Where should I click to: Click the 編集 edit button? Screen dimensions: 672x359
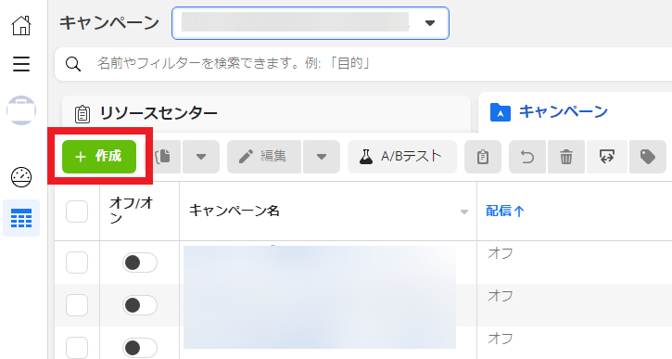[264, 157]
